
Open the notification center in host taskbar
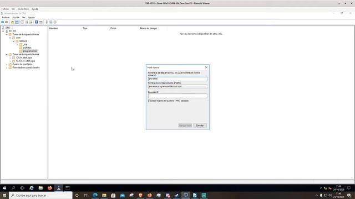tap(349, 195)
